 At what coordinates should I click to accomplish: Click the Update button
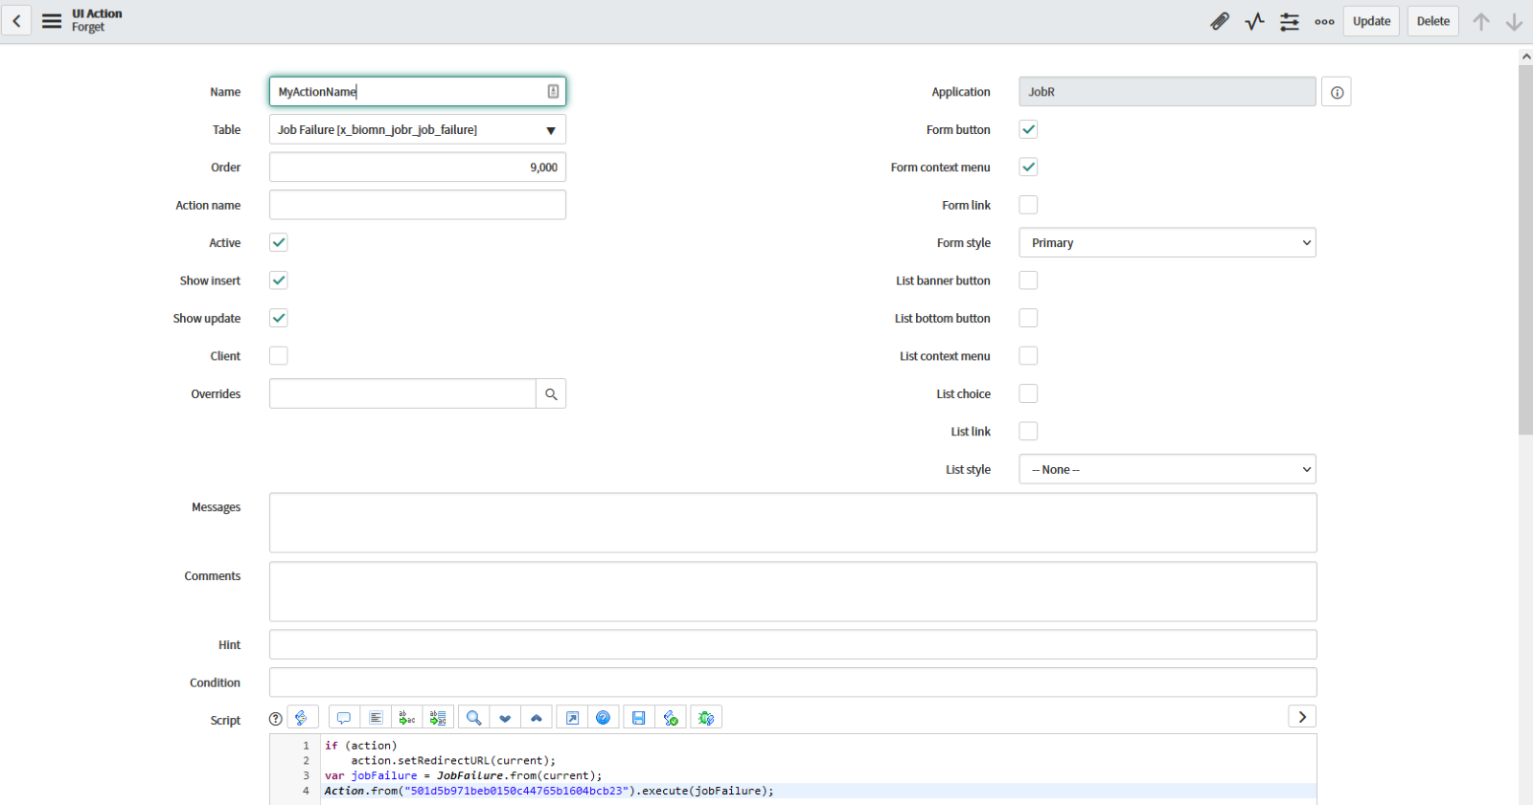1371,21
